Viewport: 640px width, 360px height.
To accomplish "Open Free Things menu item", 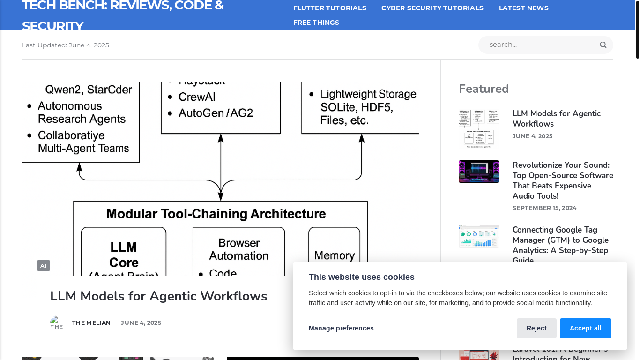I will [316, 22].
